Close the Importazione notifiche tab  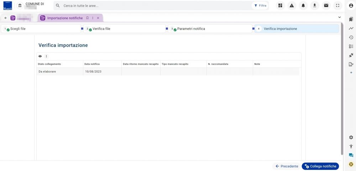tap(98, 18)
